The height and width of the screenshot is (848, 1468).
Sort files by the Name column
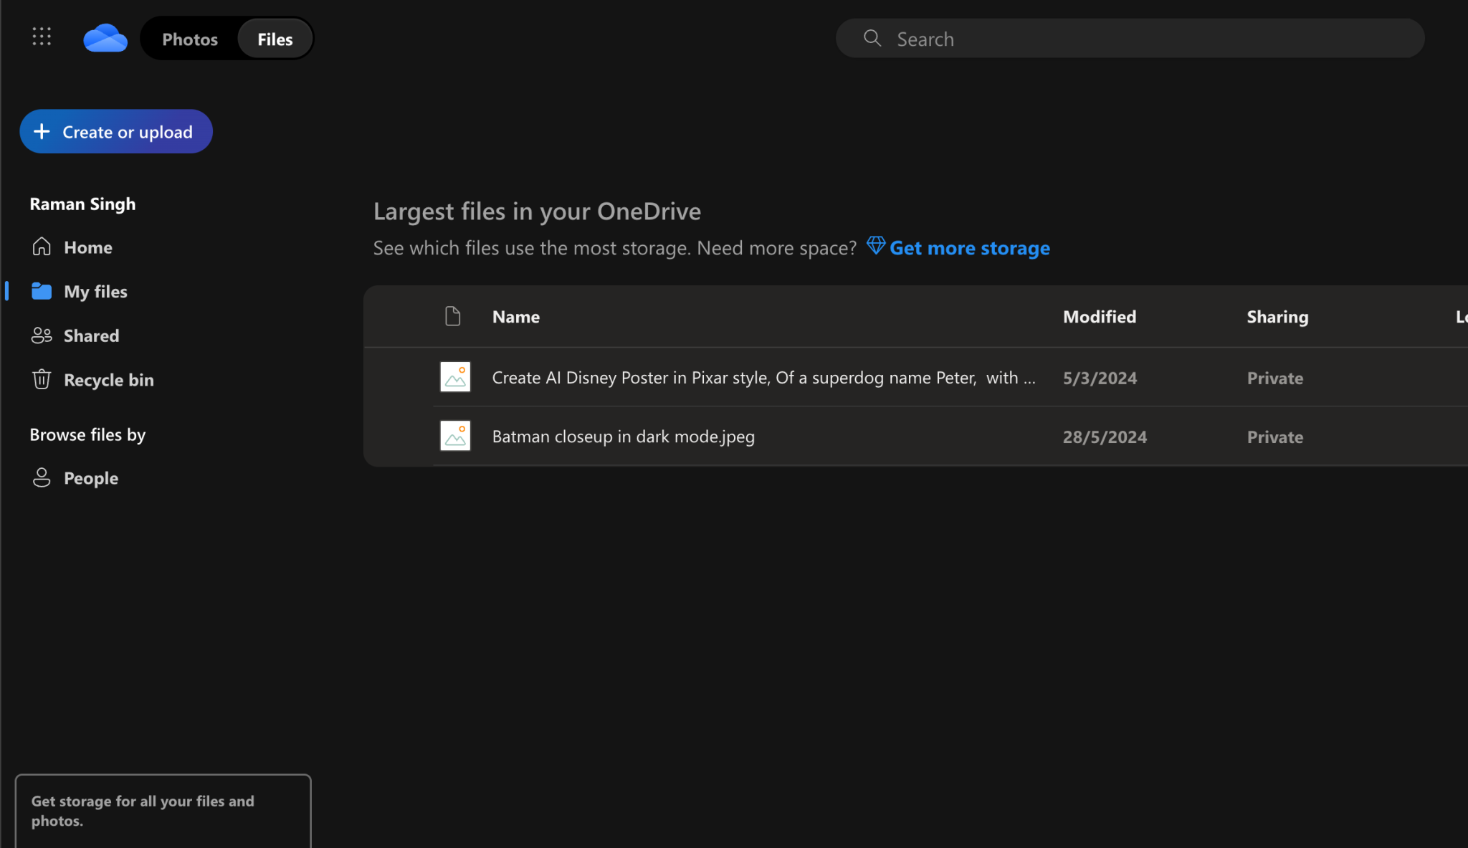tap(515, 316)
